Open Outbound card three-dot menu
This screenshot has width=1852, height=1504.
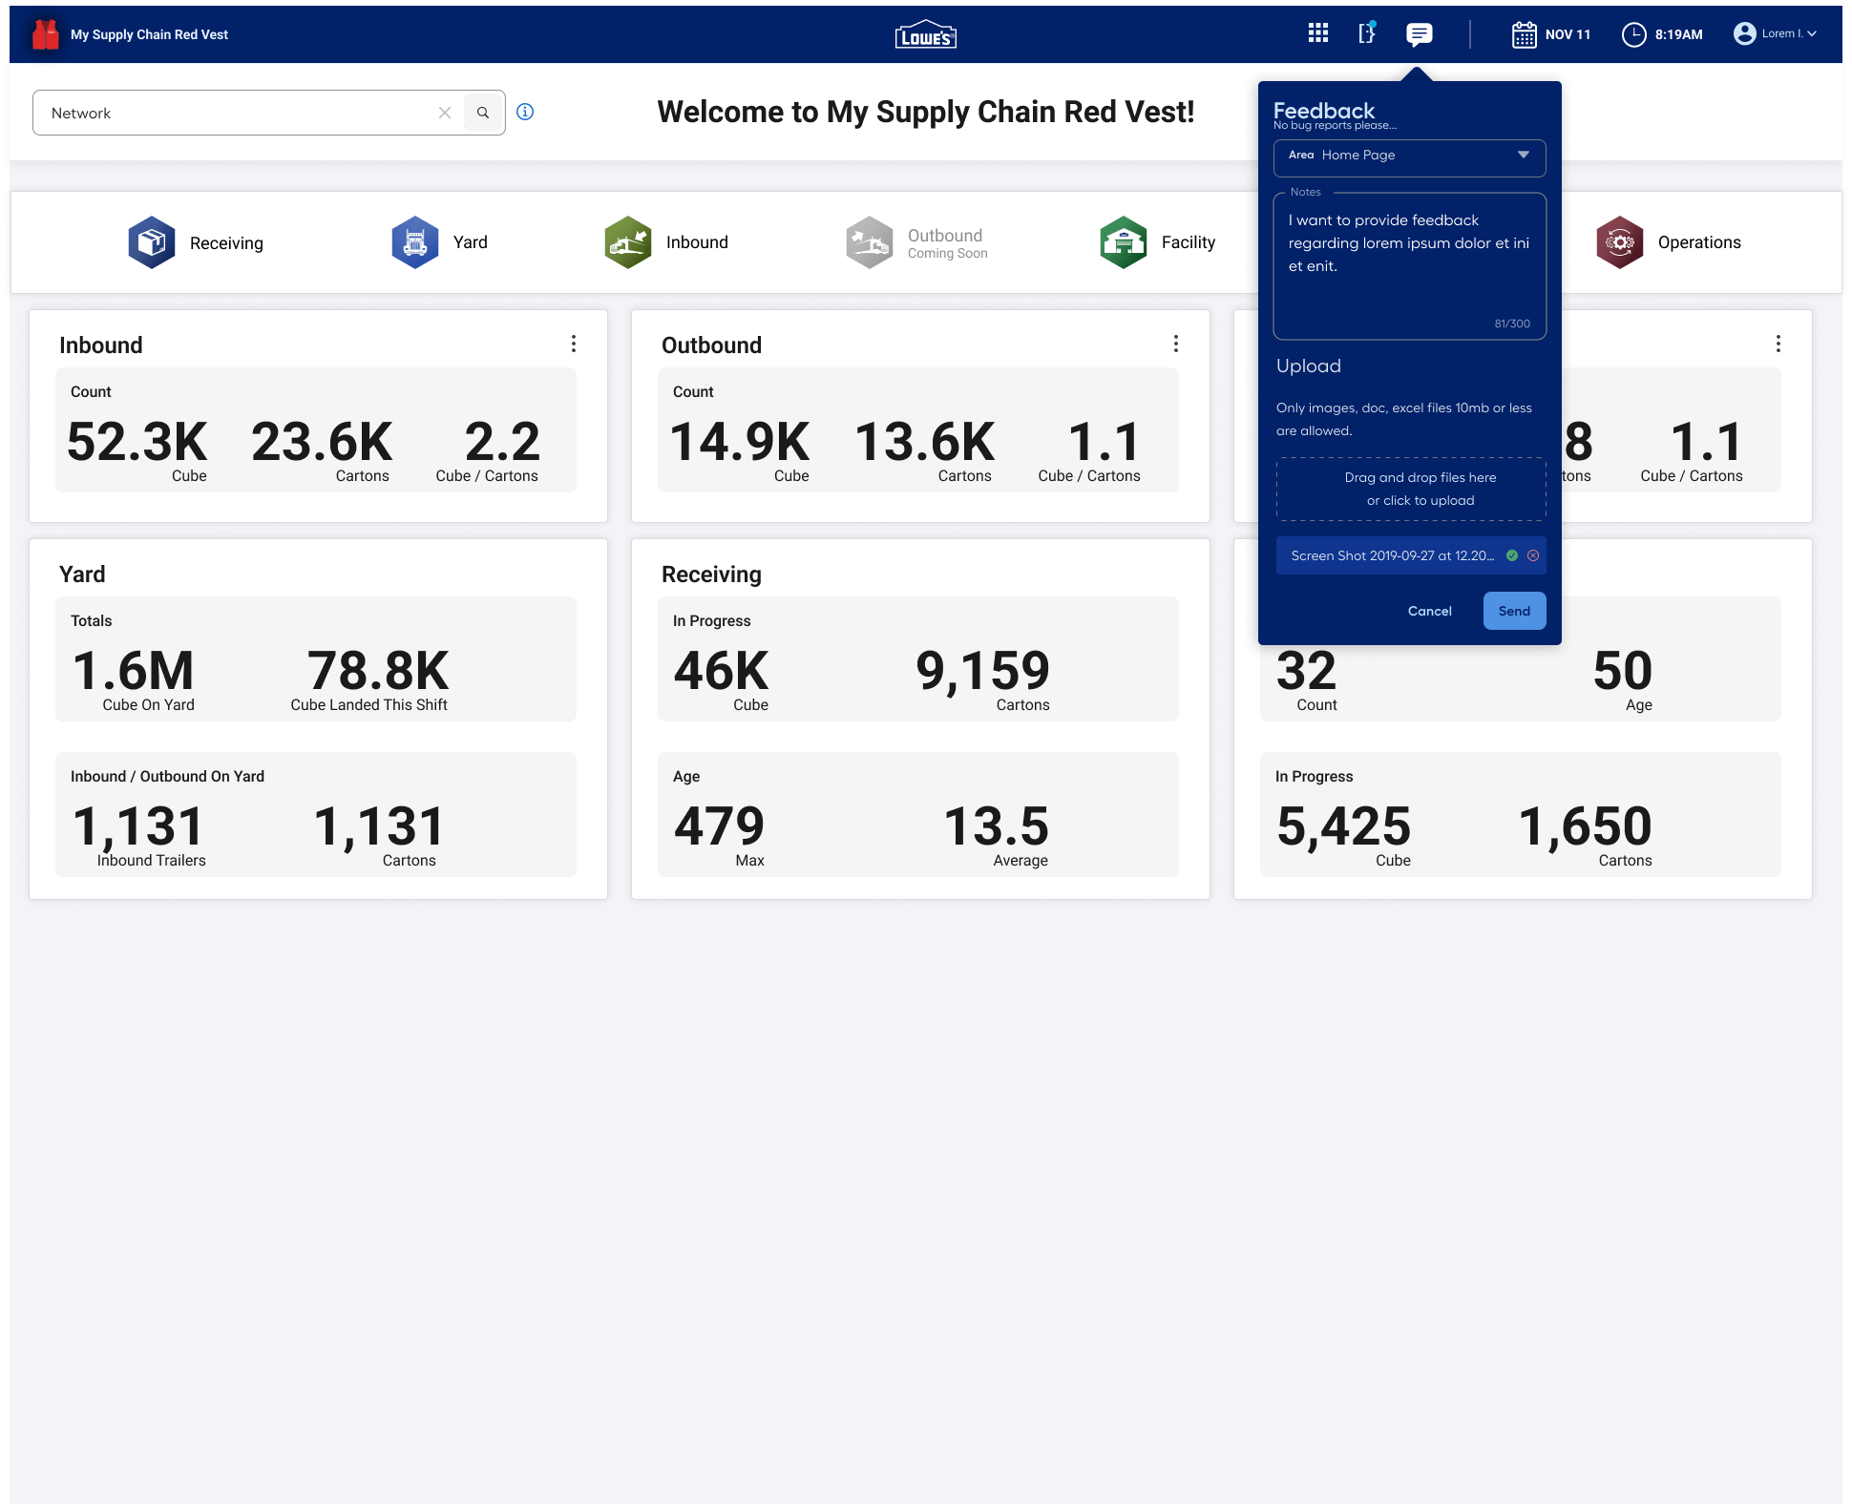[1175, 344]
